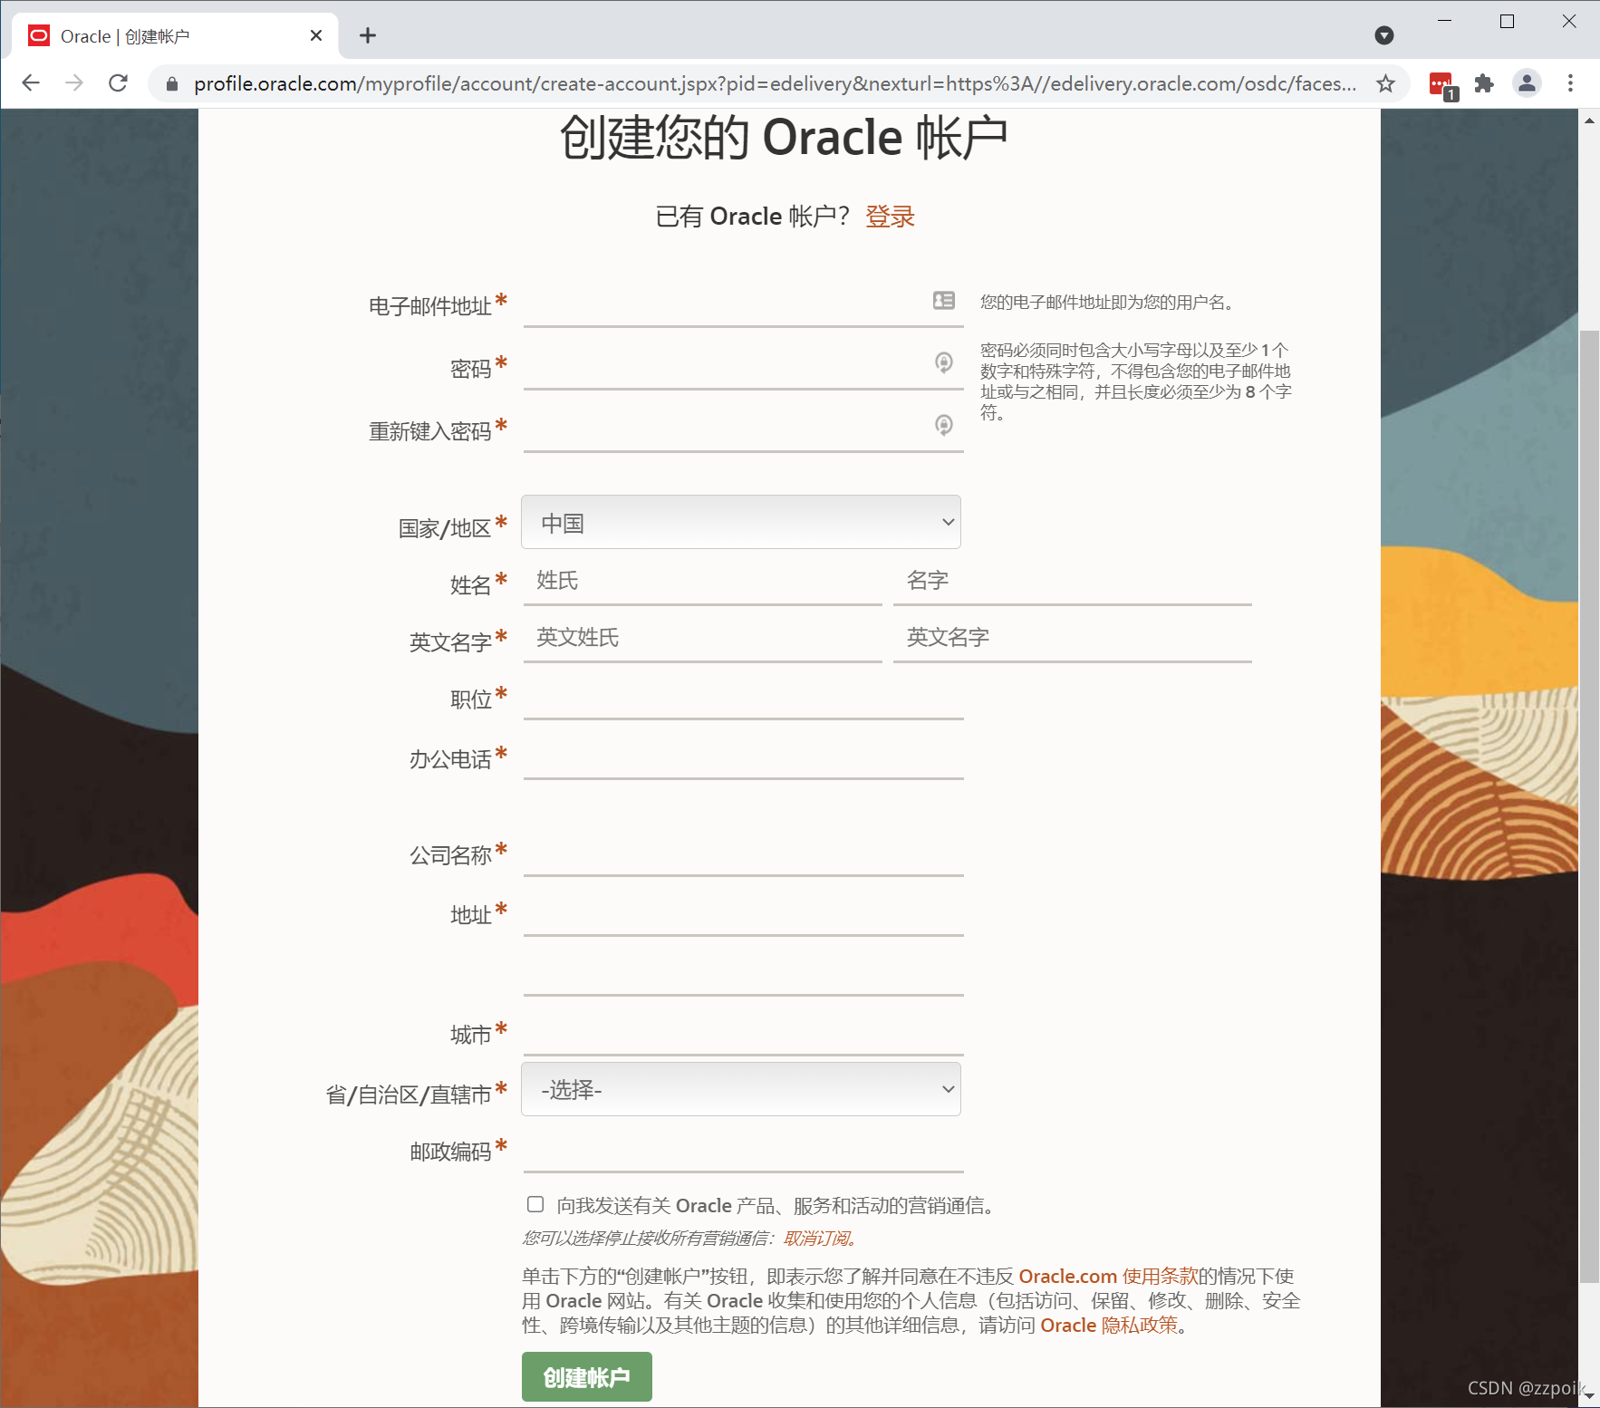Open the Oracle.com 使用条款 link
The width and height of the screenshot is (1600, 1408).
(x=1108, y=1276)
